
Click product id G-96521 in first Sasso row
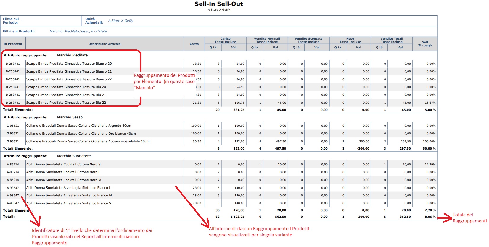[x=13, y=126]
